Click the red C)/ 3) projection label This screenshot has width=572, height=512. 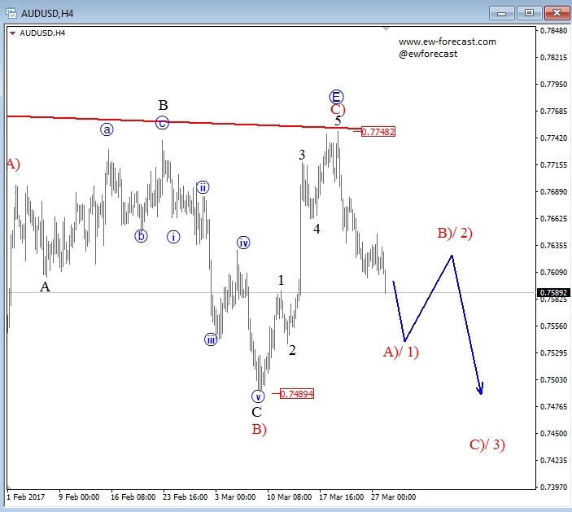pos(487,445)
